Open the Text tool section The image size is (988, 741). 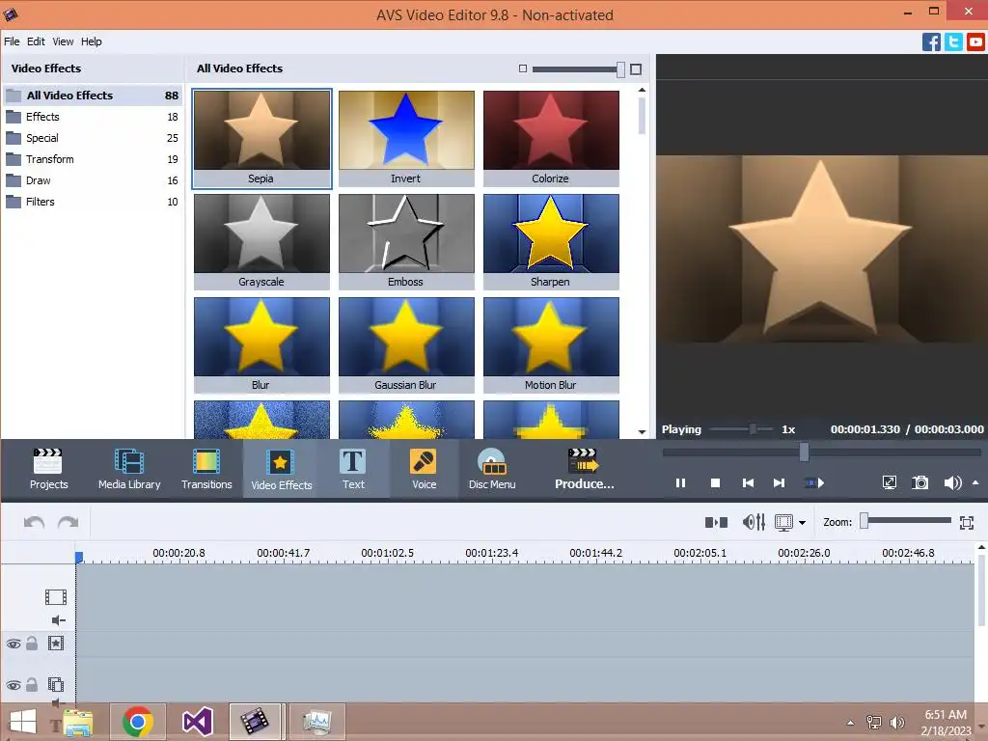click(353, 469)
